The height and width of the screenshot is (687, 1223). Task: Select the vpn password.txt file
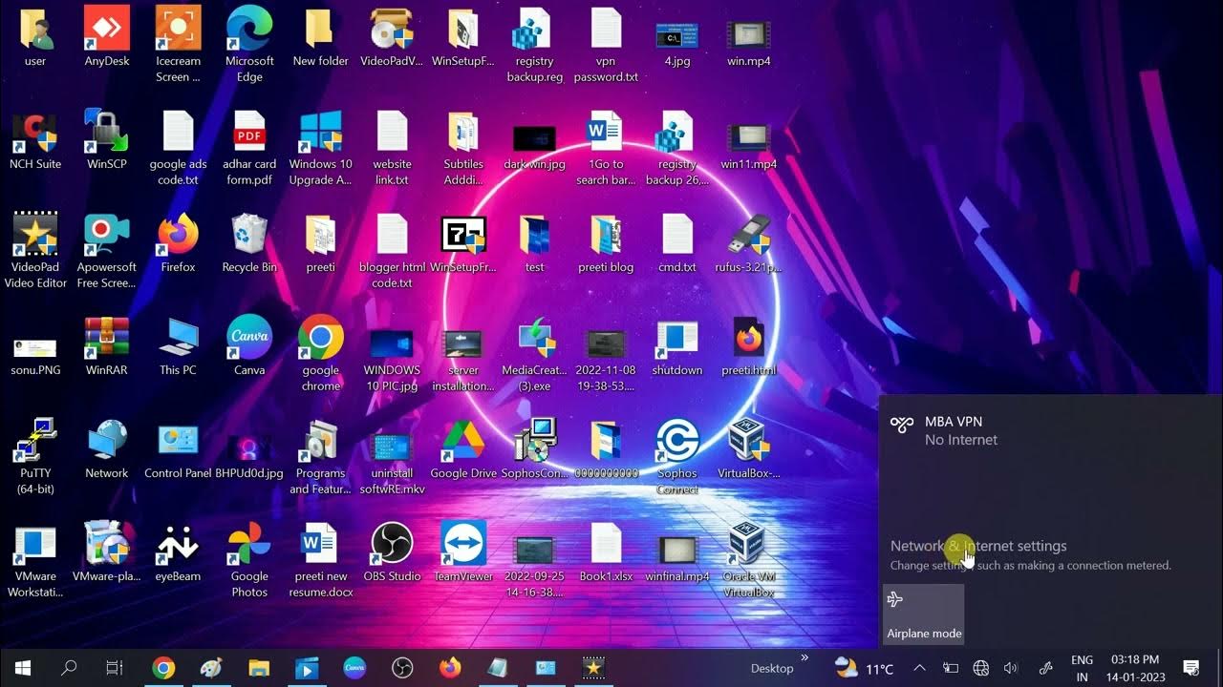(606, 45)
